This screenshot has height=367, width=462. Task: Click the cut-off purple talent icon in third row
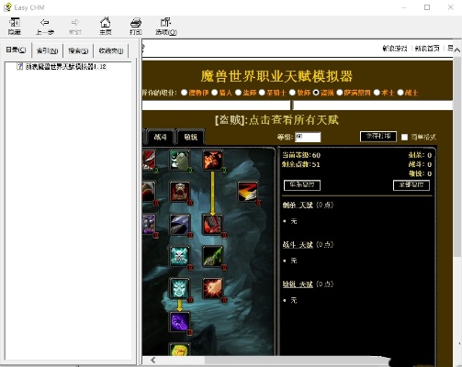(149, 224)
